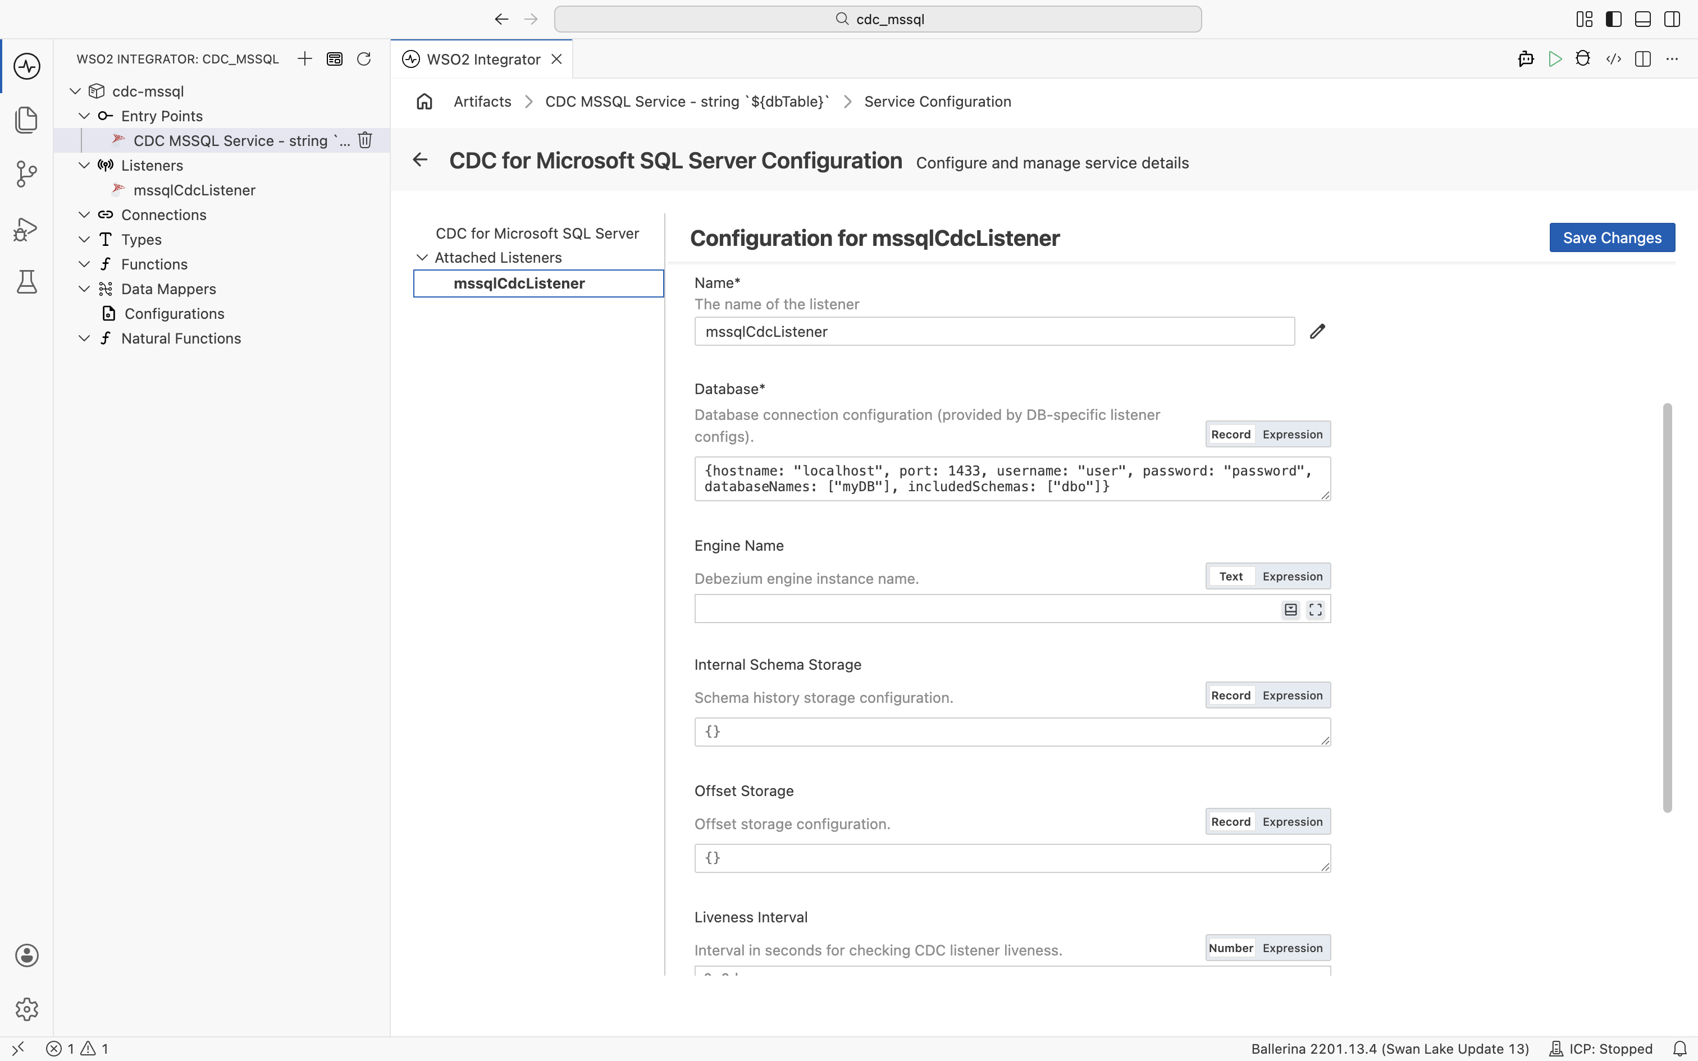This screenshot has width=1698, height=1061.
Task: Click the green Run play icon
Action: (1555, 59)
